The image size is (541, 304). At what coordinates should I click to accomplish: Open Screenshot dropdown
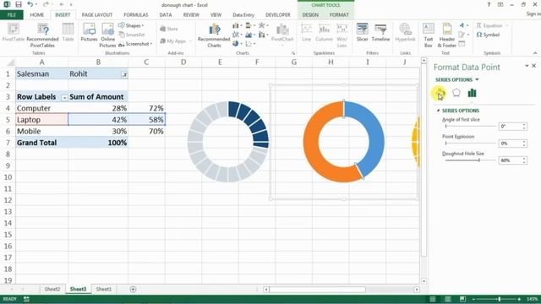pos(135,44)
